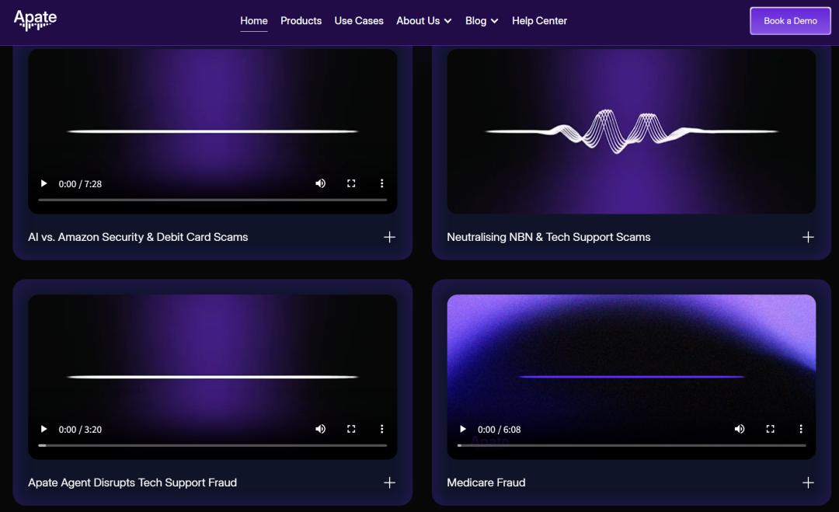Click the Apate Agent Disrupts Tech Support Fraud title
Viewport: 839px width, 512px height.
132,482
